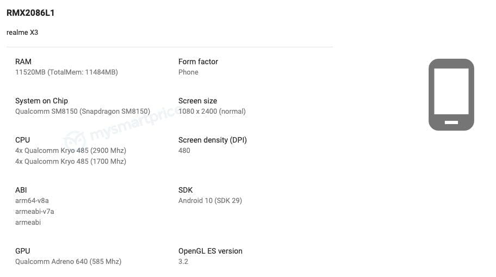Click the Screen density (DPI) label
The height and width of the screenshot is (277, 496).
point(213,140)
